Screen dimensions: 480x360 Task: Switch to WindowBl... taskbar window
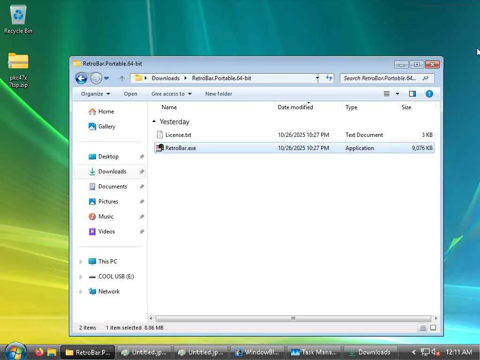pyautogui.click(x=257, y=352)
